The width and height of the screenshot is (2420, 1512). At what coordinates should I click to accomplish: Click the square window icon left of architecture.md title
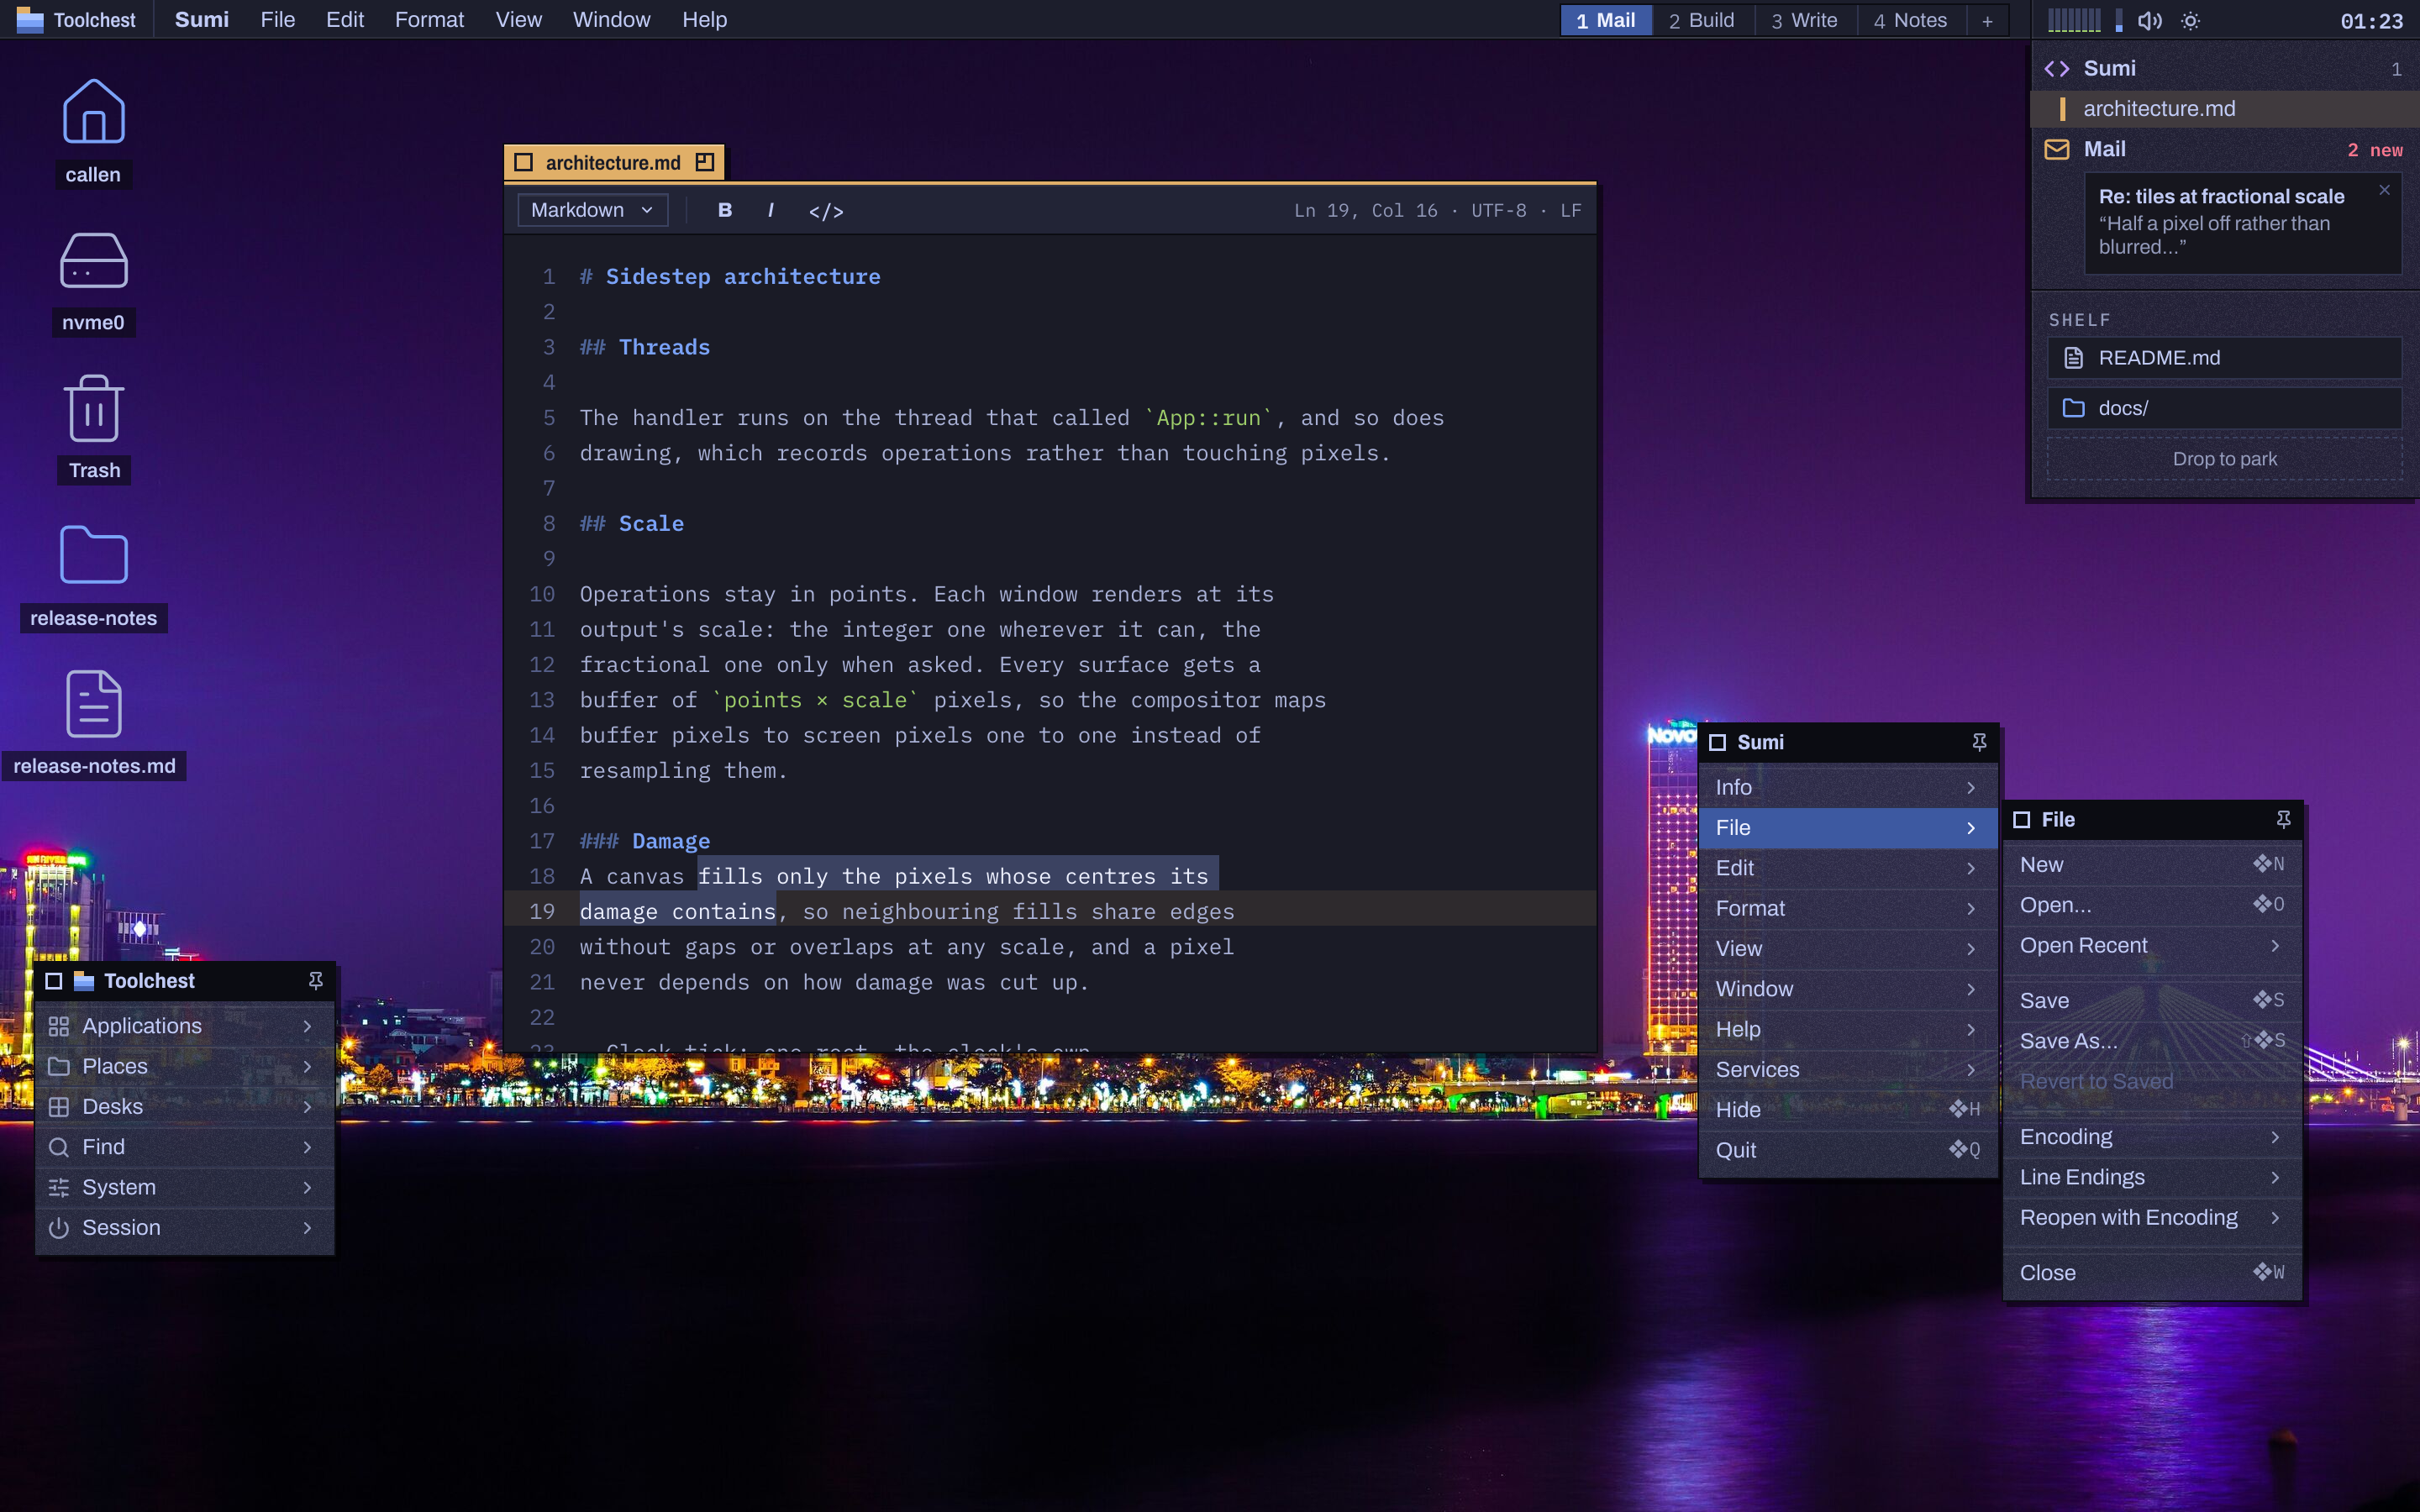pos(523,162)
